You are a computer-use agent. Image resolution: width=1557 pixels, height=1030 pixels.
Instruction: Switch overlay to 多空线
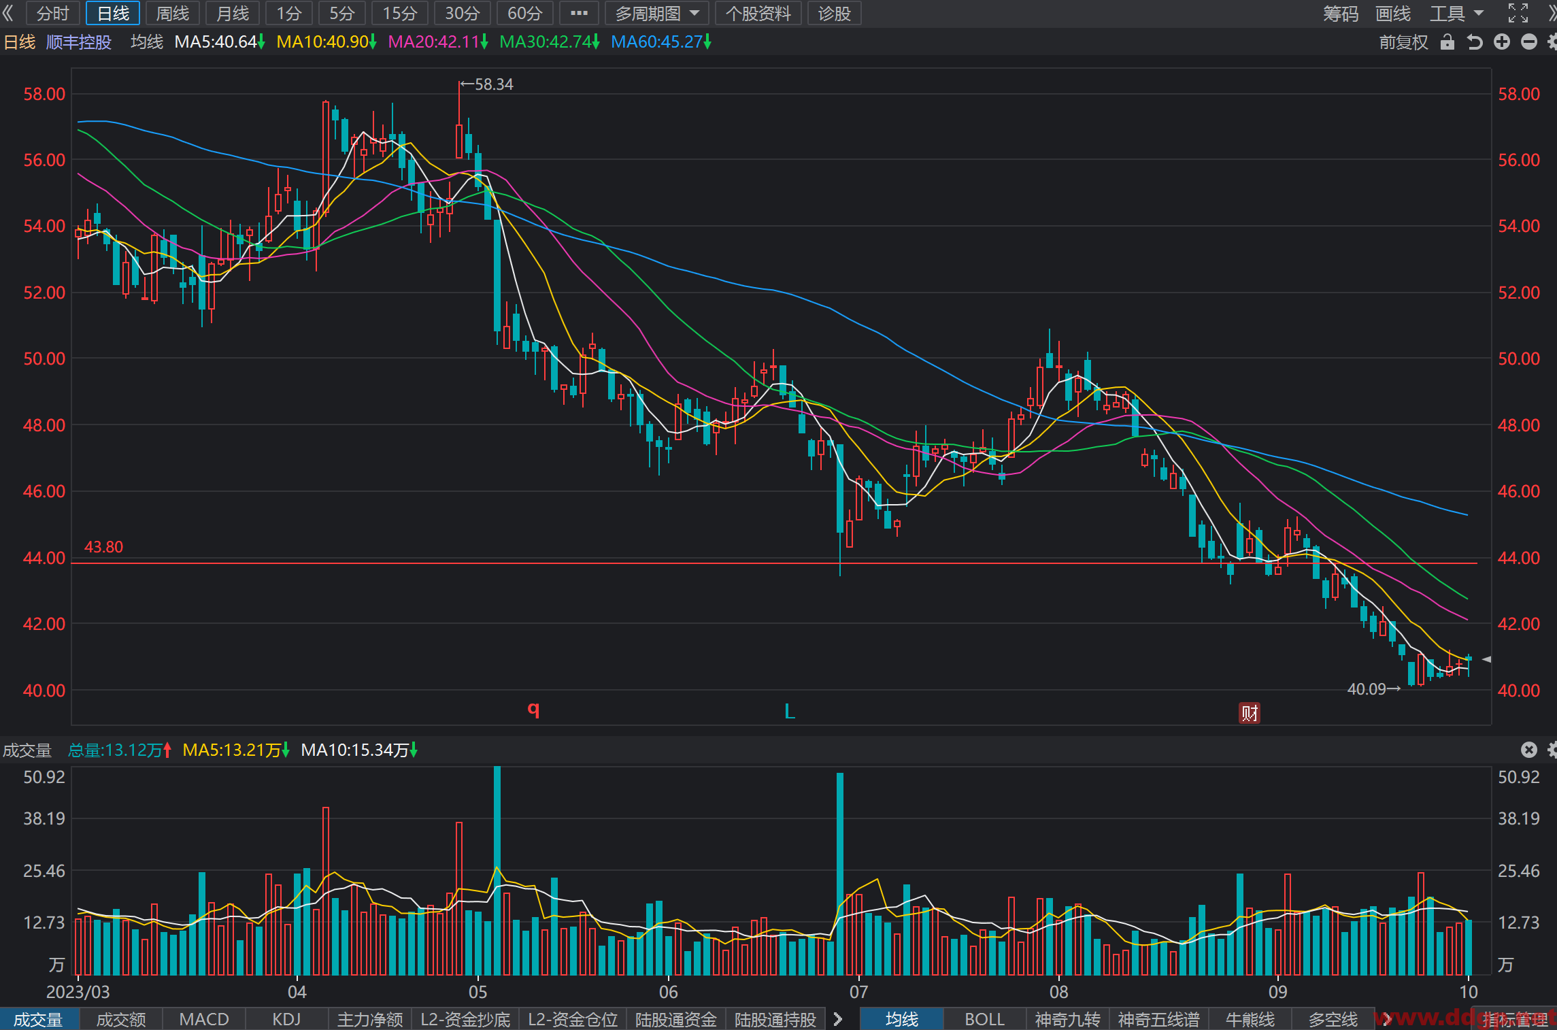[1333, 1019]
